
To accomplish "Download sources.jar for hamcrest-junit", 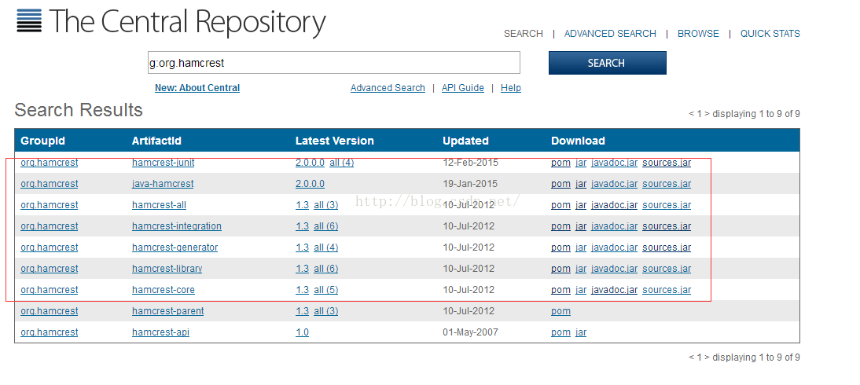I will coord(667,163).
